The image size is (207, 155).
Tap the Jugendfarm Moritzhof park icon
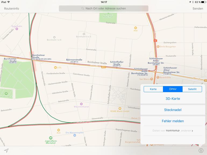pyautogui.click(x=51, y=138)
